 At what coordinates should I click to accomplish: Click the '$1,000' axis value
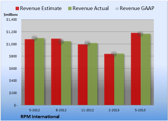(x=11, y=44)
